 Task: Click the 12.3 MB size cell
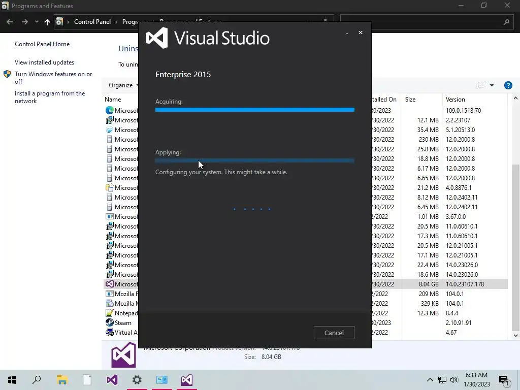point(428,313)
